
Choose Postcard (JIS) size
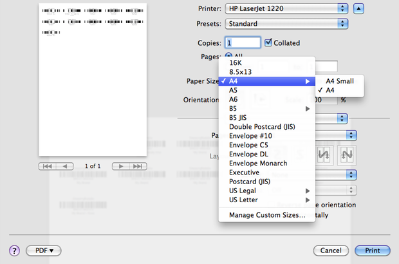pos(266,182)
